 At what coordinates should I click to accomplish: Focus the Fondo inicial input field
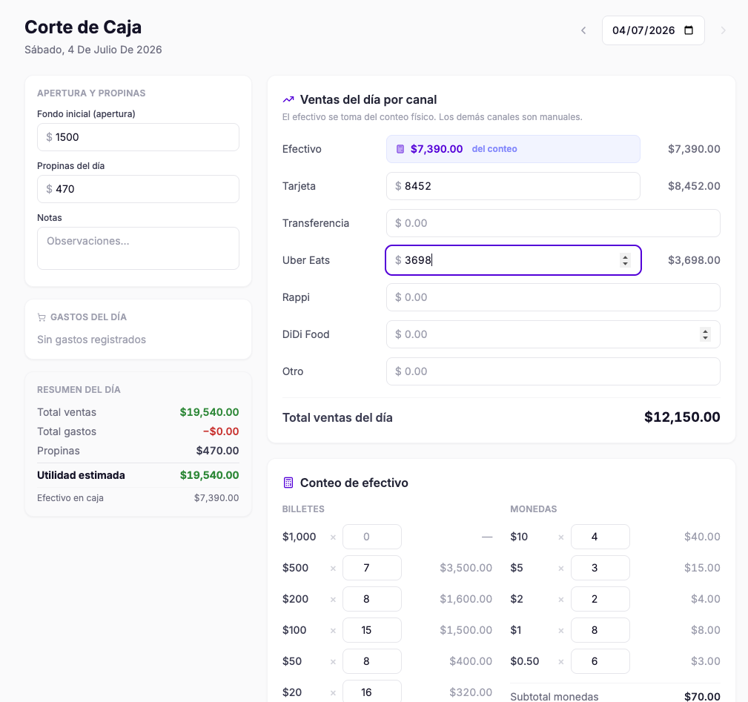(x=139, y=137)
